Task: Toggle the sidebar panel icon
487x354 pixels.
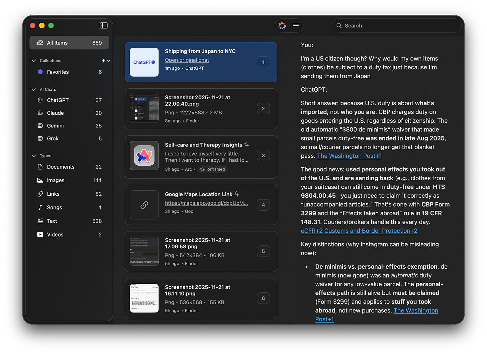Action: tap(104, 25)
